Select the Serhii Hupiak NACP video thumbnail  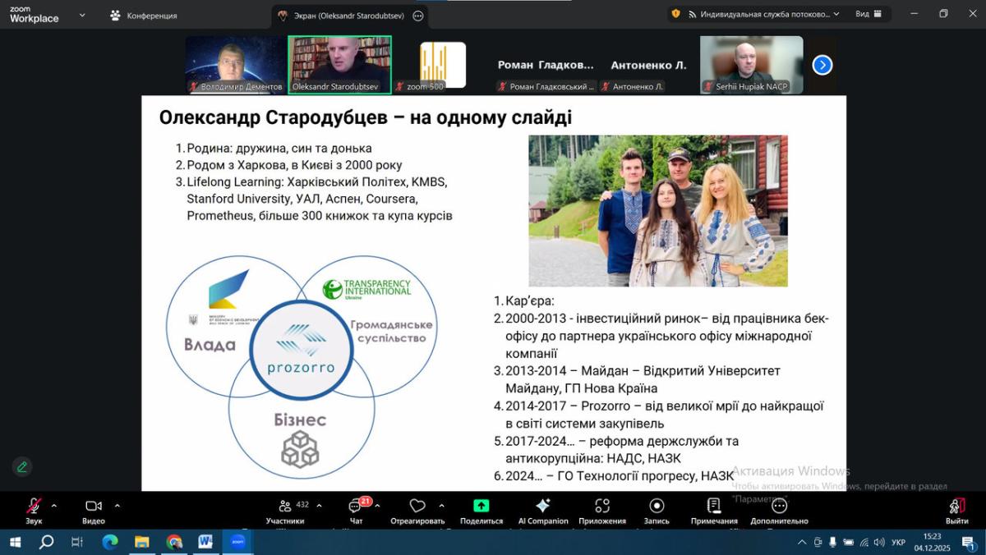click(751, 64)
